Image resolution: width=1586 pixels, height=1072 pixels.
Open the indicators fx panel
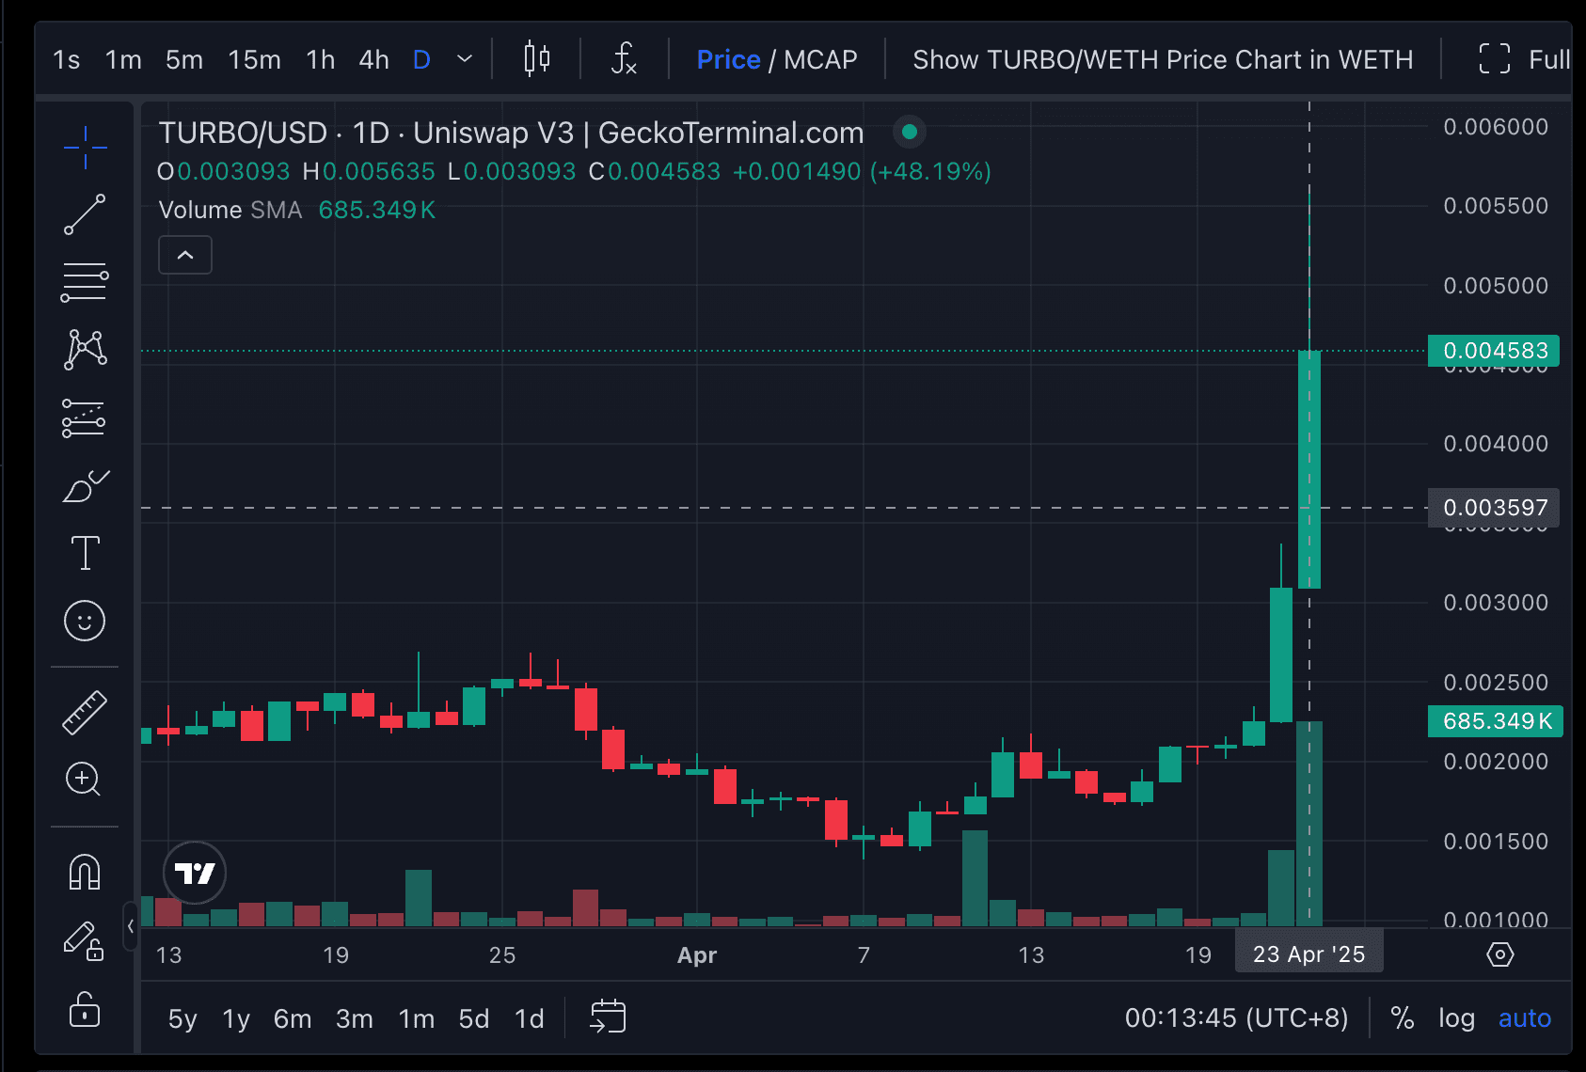point(623,58)
